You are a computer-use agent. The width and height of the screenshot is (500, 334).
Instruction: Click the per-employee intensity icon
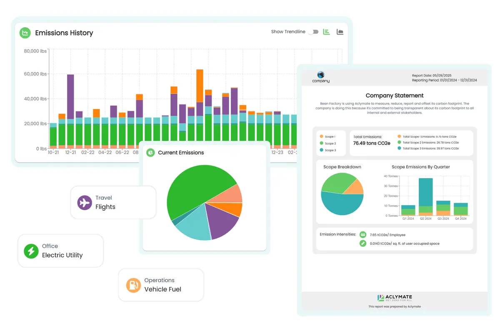pyautogui.click(x=363, y=235)
